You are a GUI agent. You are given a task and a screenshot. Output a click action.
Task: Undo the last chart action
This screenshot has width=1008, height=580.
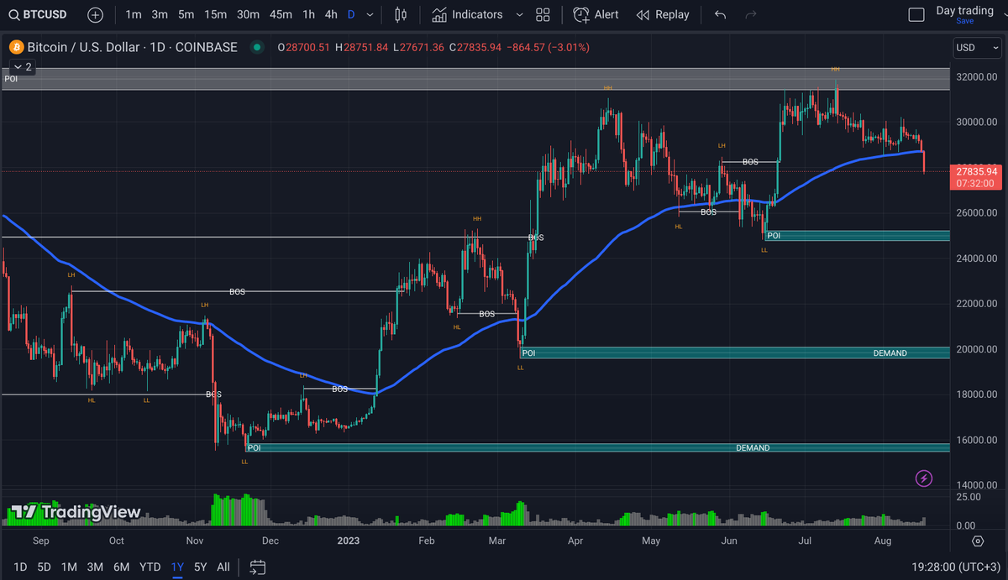(x=720, y=14)
